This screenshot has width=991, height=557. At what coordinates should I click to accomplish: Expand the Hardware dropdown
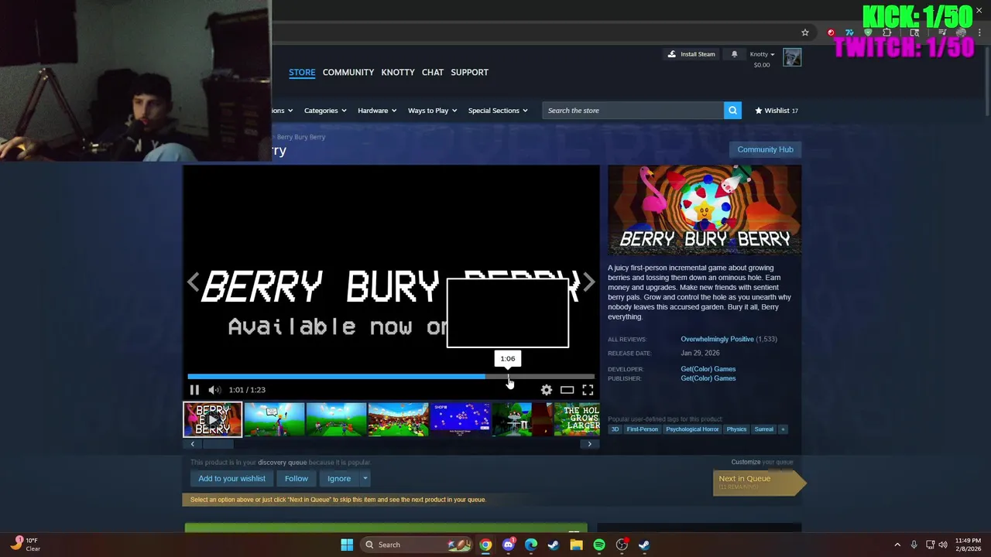click(x=377, y=111)
